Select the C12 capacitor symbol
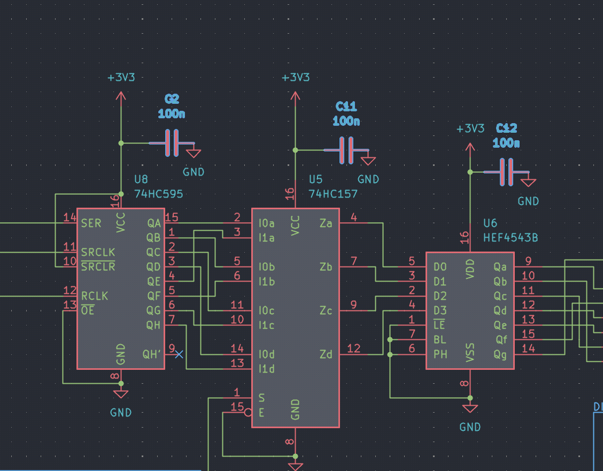Viewport: 603px width, 471px height. [506, 172]
